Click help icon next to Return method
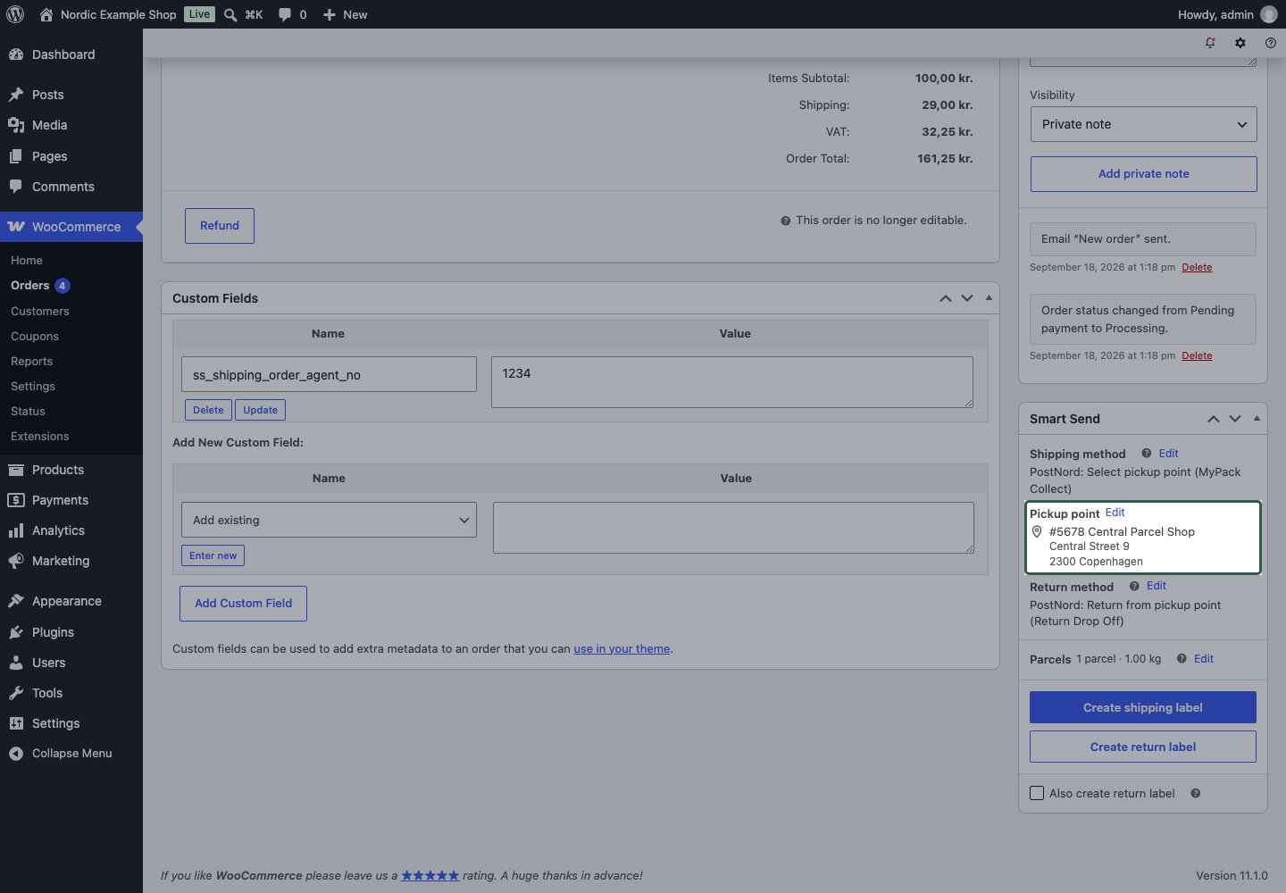Image resolution: width=1286 pixels, height=893 pixels. [x=1134, y=586]
